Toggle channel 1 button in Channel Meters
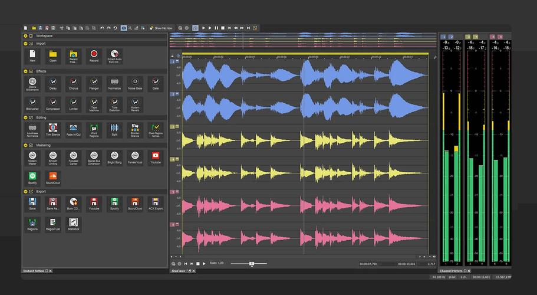The height and width of the screenshot is (295, 537). [x=443, y=37]
